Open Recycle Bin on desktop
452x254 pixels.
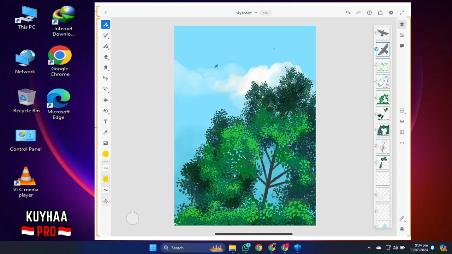(x=26, y=101)
